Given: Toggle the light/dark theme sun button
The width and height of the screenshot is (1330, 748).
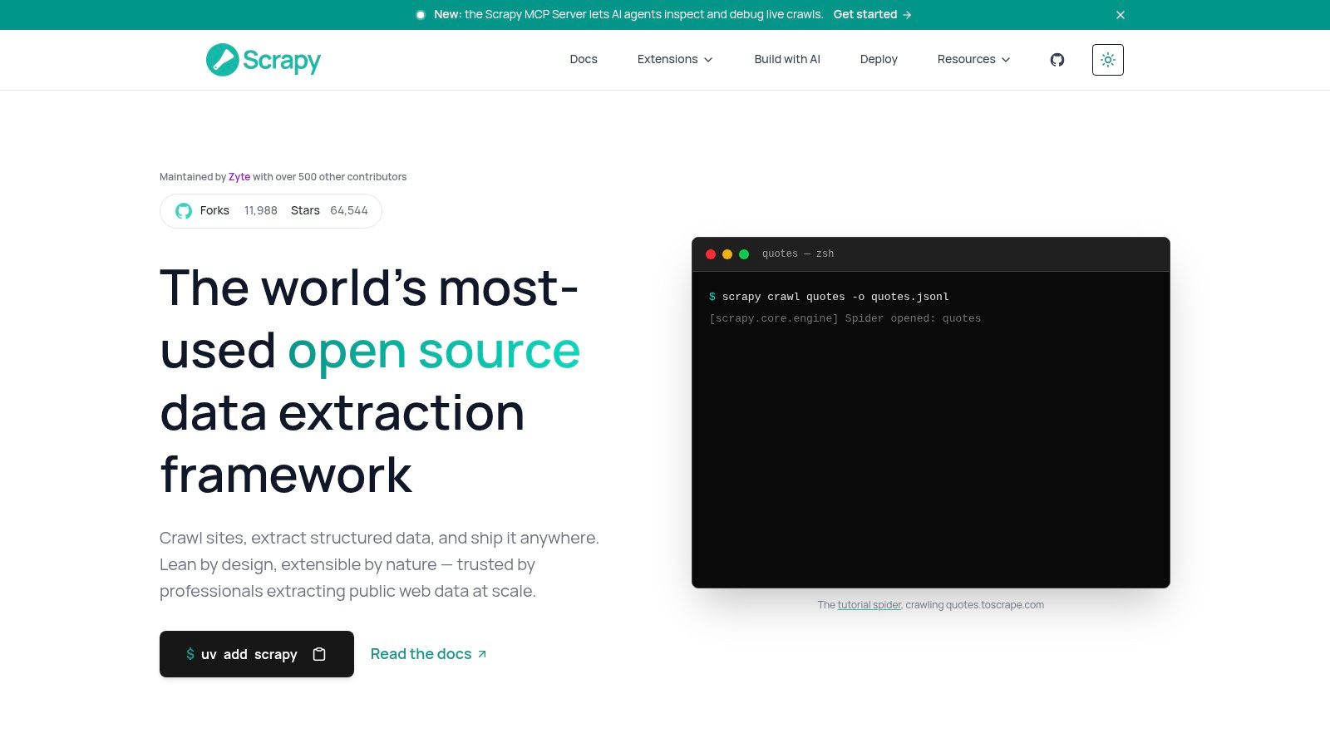Looking at the screenshot, I should [1108, 60].
